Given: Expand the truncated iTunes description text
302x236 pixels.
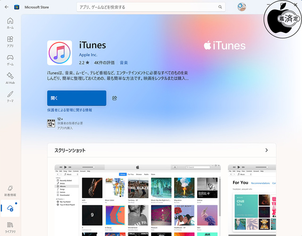Looking at the screenshot, I should tap(117, 76).
